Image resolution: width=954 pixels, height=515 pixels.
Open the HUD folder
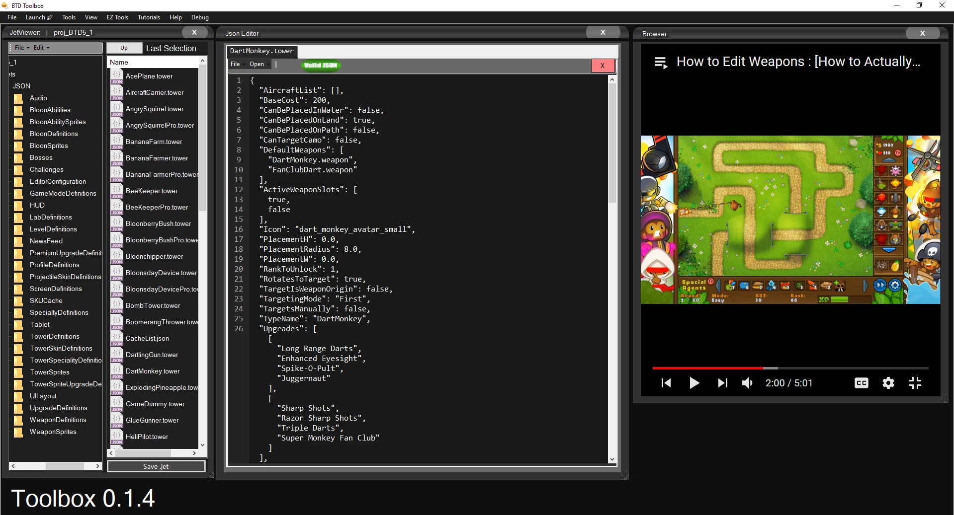[x=37, y=205]
